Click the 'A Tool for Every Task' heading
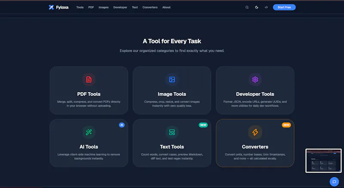Image resolution: width=344 pixels, height=188 pixels. 172,41
